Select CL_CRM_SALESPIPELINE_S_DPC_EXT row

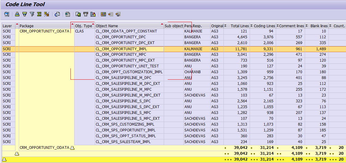127,107
